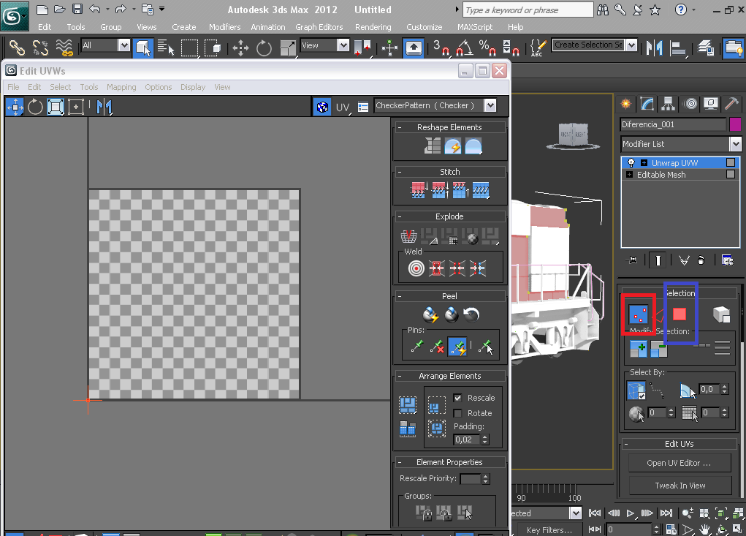
Task: Select Vertex sub-object mode in Selection rollout
Action: click(639, 314)
